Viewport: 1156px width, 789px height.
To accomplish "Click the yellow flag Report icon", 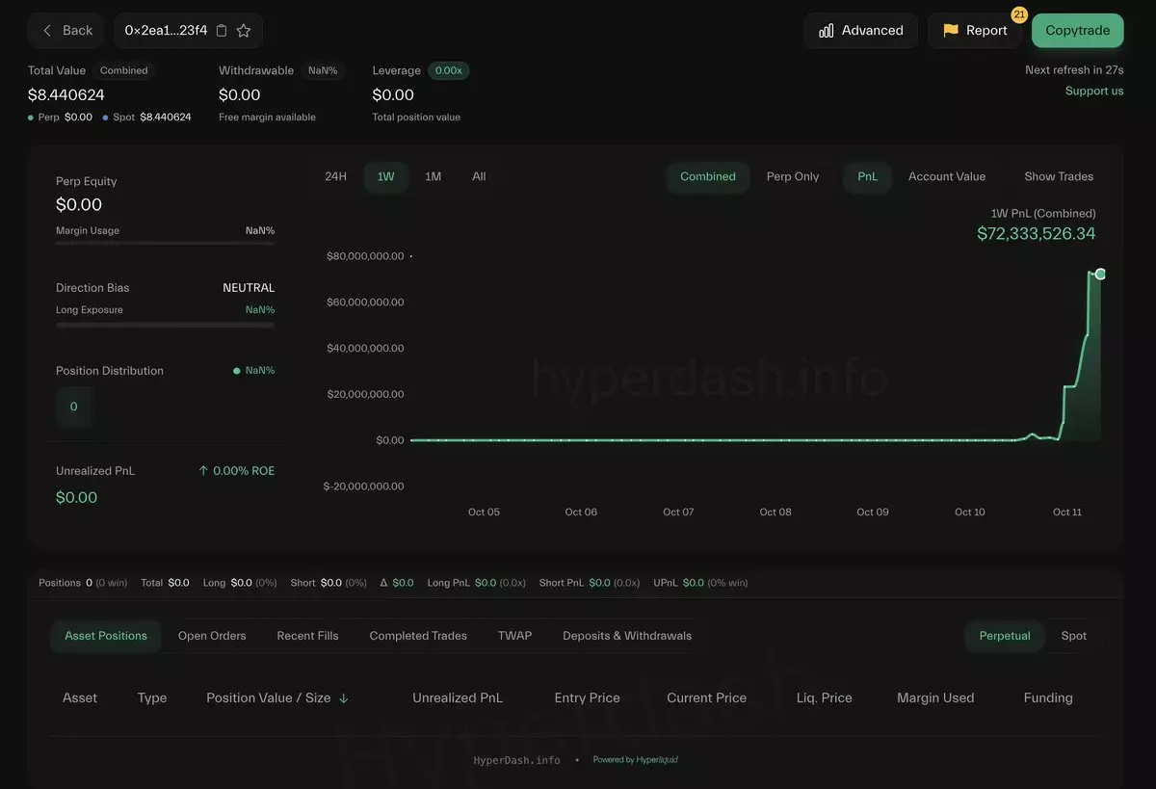I will tap(951, 31).
